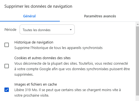Image resolution: width=139 pixels, height=101 pixels.
Task: Click the synced devices history description text
Action: click(x=58, y=48)
